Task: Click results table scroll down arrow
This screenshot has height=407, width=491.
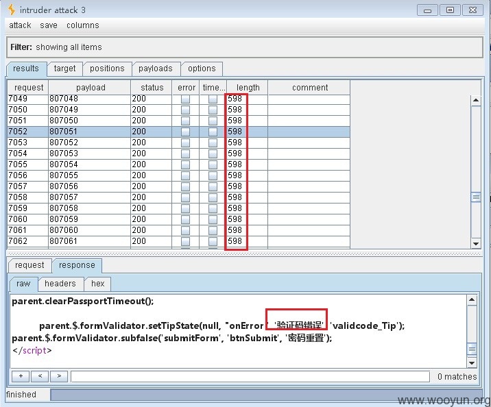Action: pyautogui.click(x=476, y=243)
